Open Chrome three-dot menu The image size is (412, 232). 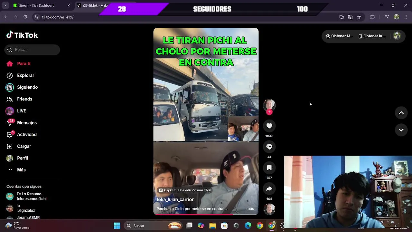click(x=406, y=17)
